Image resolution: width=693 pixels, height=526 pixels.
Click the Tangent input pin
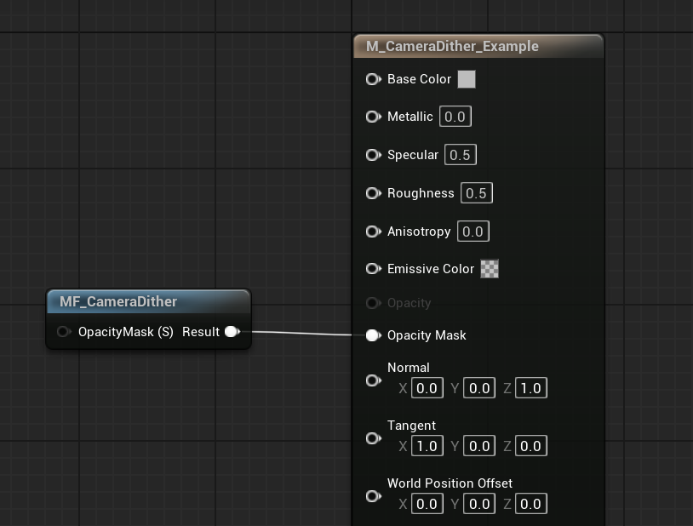pyautogui.click(x=372, y=438)
